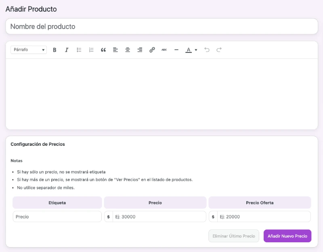Apply italic formatting

coord(67,50)
